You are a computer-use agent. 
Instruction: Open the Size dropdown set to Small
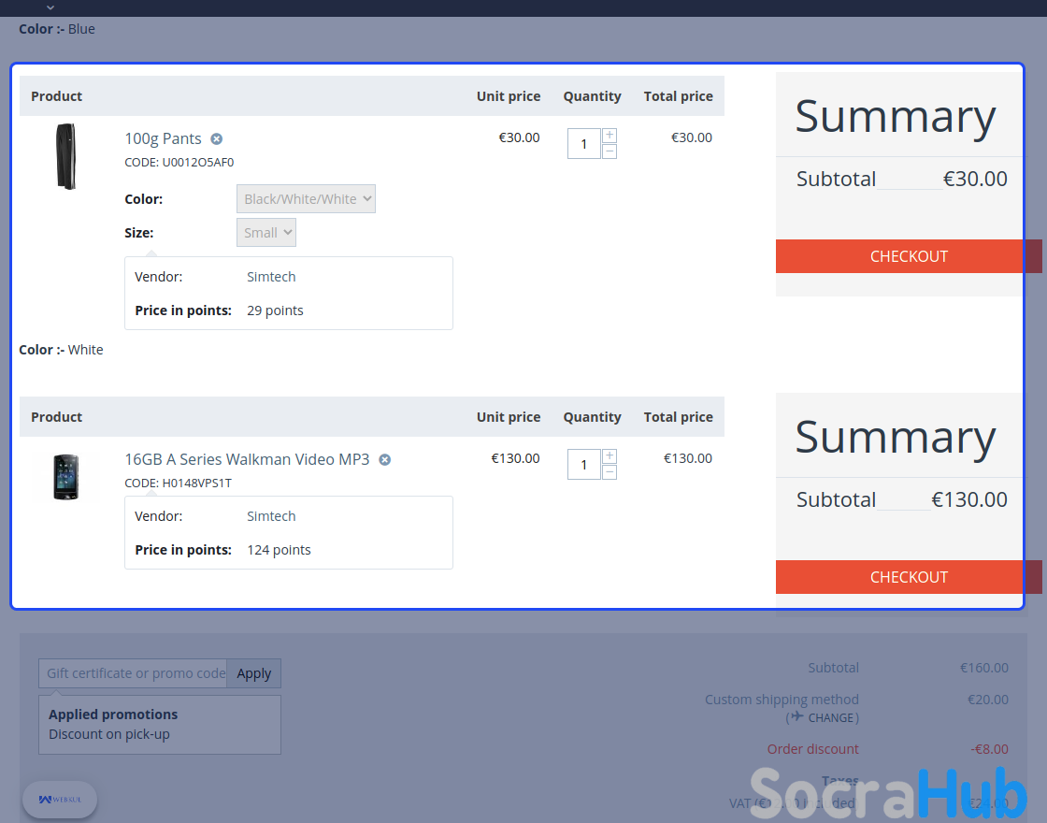coord(265,233)
